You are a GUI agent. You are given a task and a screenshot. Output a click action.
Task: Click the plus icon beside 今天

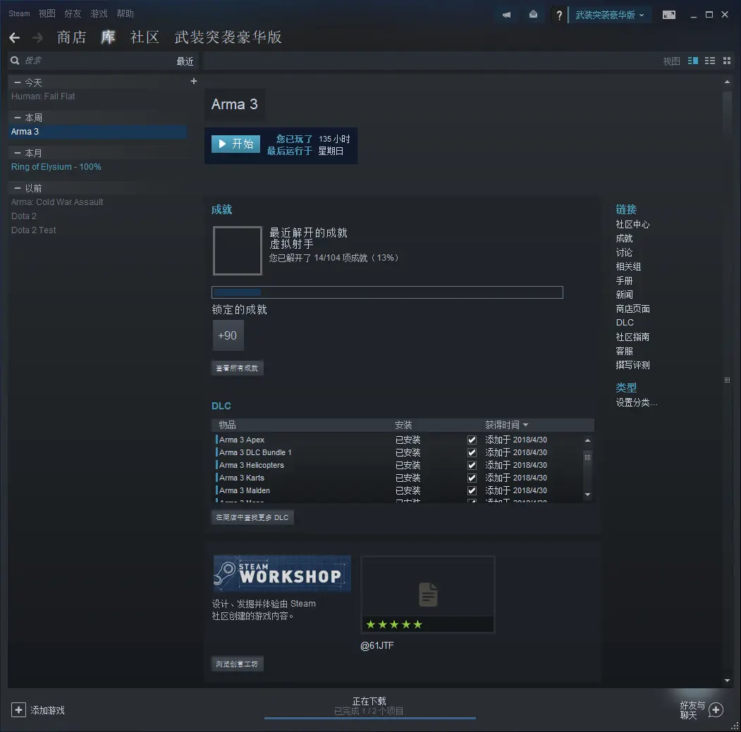click(x=194, y=81)
